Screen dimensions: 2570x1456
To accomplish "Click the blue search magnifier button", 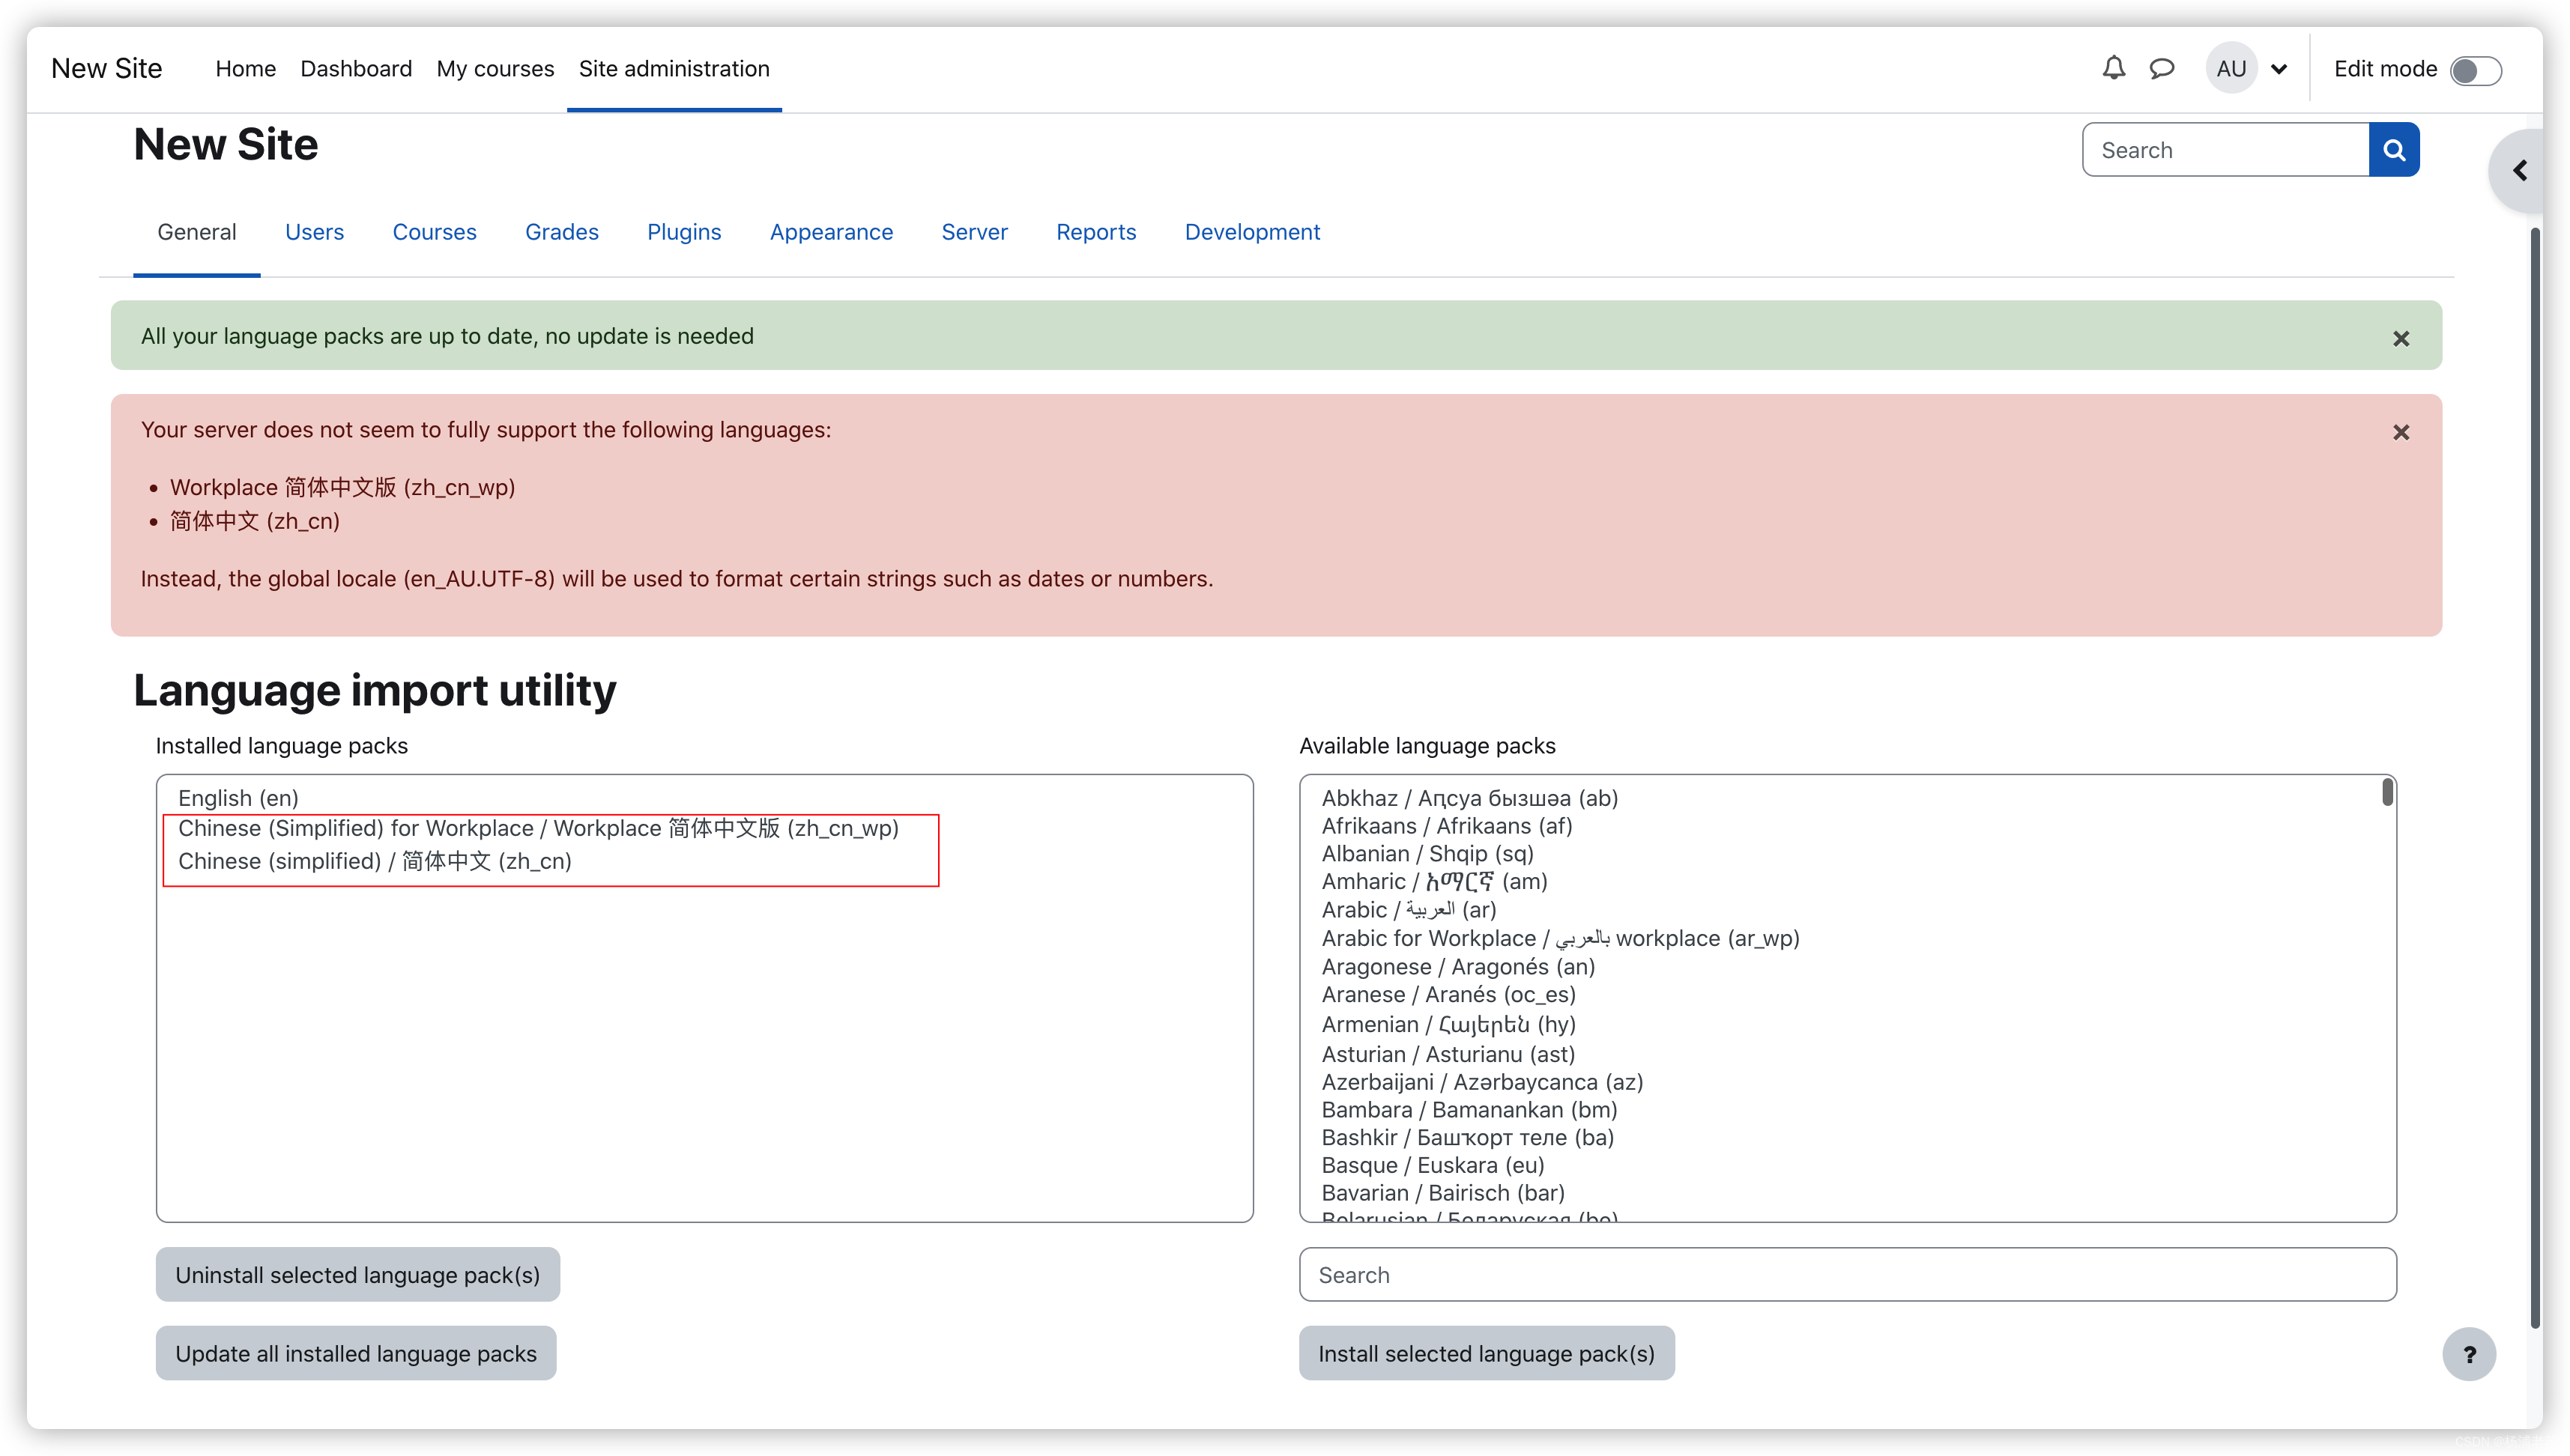I will [2394, 150].
